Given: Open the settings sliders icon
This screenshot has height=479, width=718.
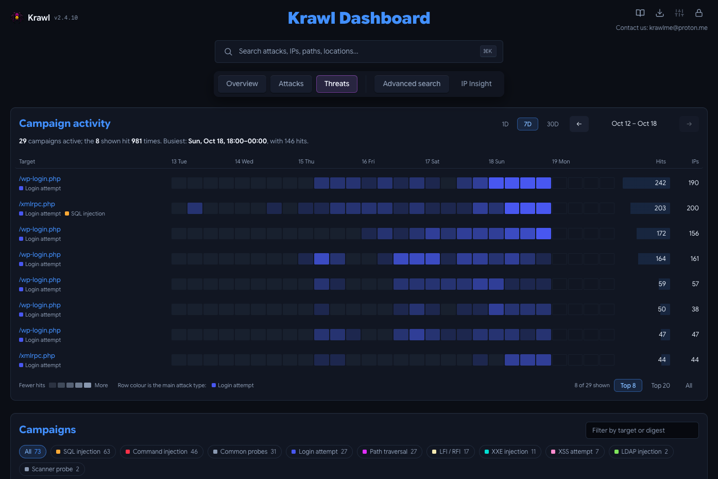Looking at the screenshot, I should tap(679, 13).
